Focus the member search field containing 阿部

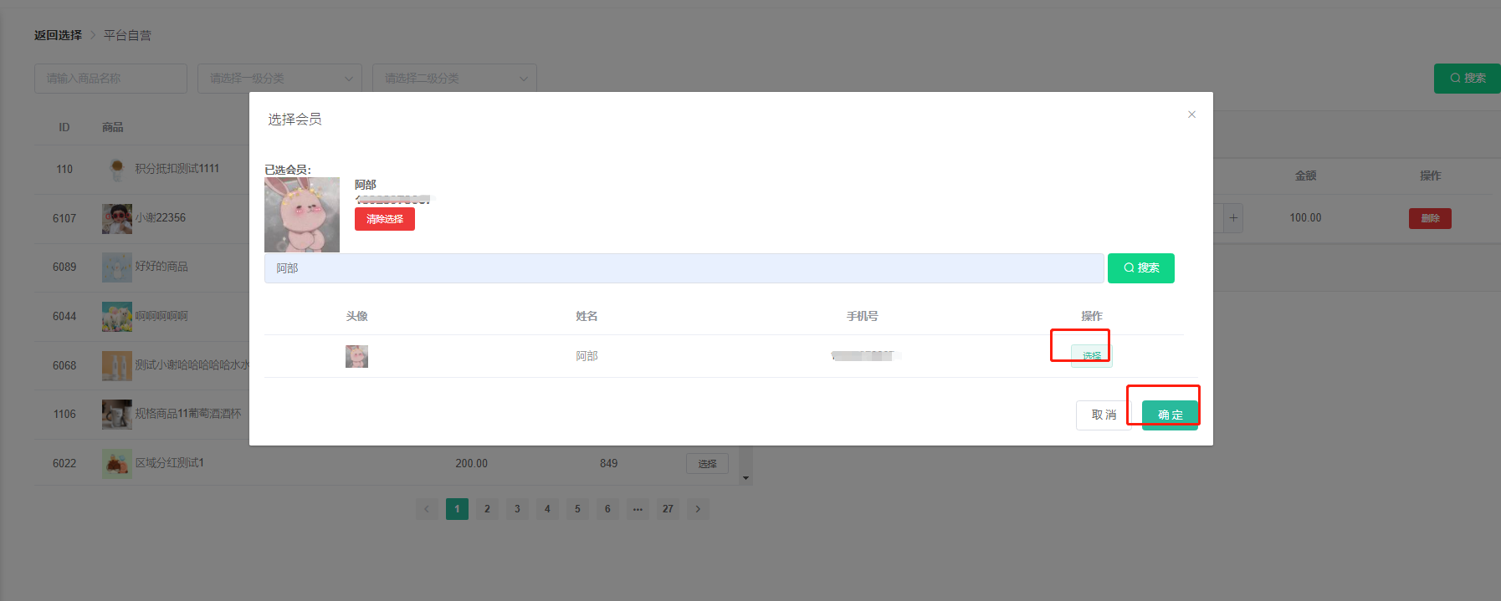(684, 268)
